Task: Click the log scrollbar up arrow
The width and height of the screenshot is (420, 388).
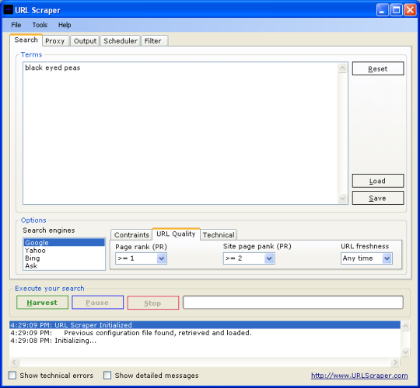Action: (x=405, y=326)
